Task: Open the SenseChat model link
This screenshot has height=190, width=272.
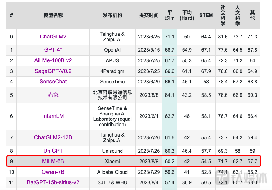Action: click(53, 82)
